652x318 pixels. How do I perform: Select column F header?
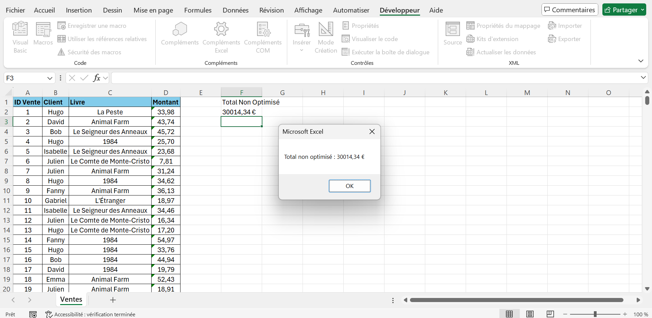pyautogui.click(x=241, y=93)
